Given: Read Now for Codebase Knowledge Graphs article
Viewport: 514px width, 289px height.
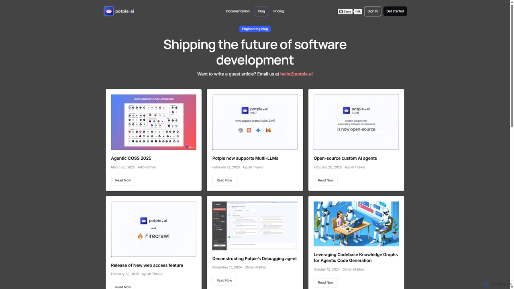Looking at the screenshot, I should click(326, 283).
